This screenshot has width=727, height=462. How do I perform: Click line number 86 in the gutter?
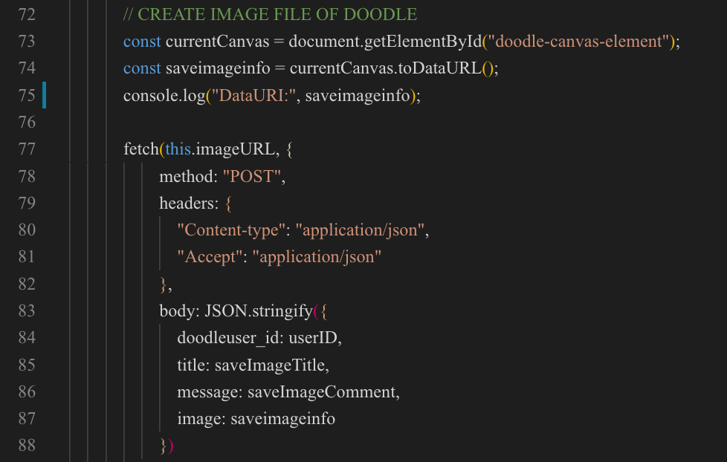[x=27, y=392]
